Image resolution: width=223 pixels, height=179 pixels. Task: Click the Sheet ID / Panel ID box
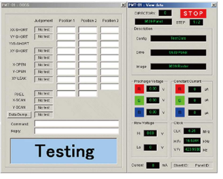(192, 165)
